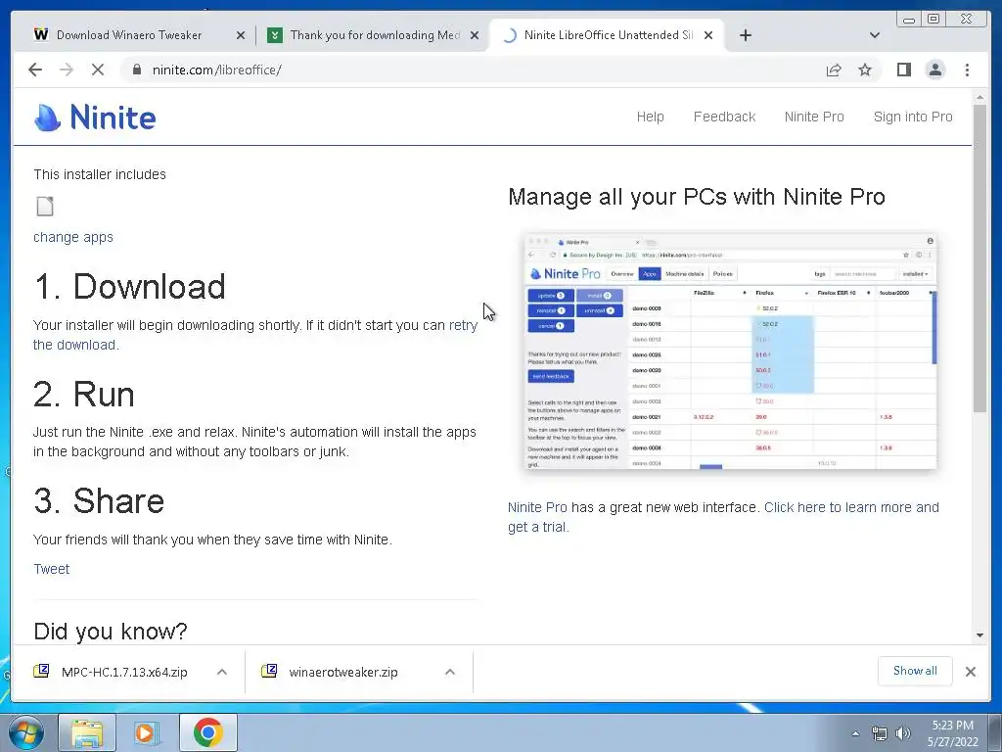
Task: Open Windows Explorer from taskbar
Action: [87, 732]
